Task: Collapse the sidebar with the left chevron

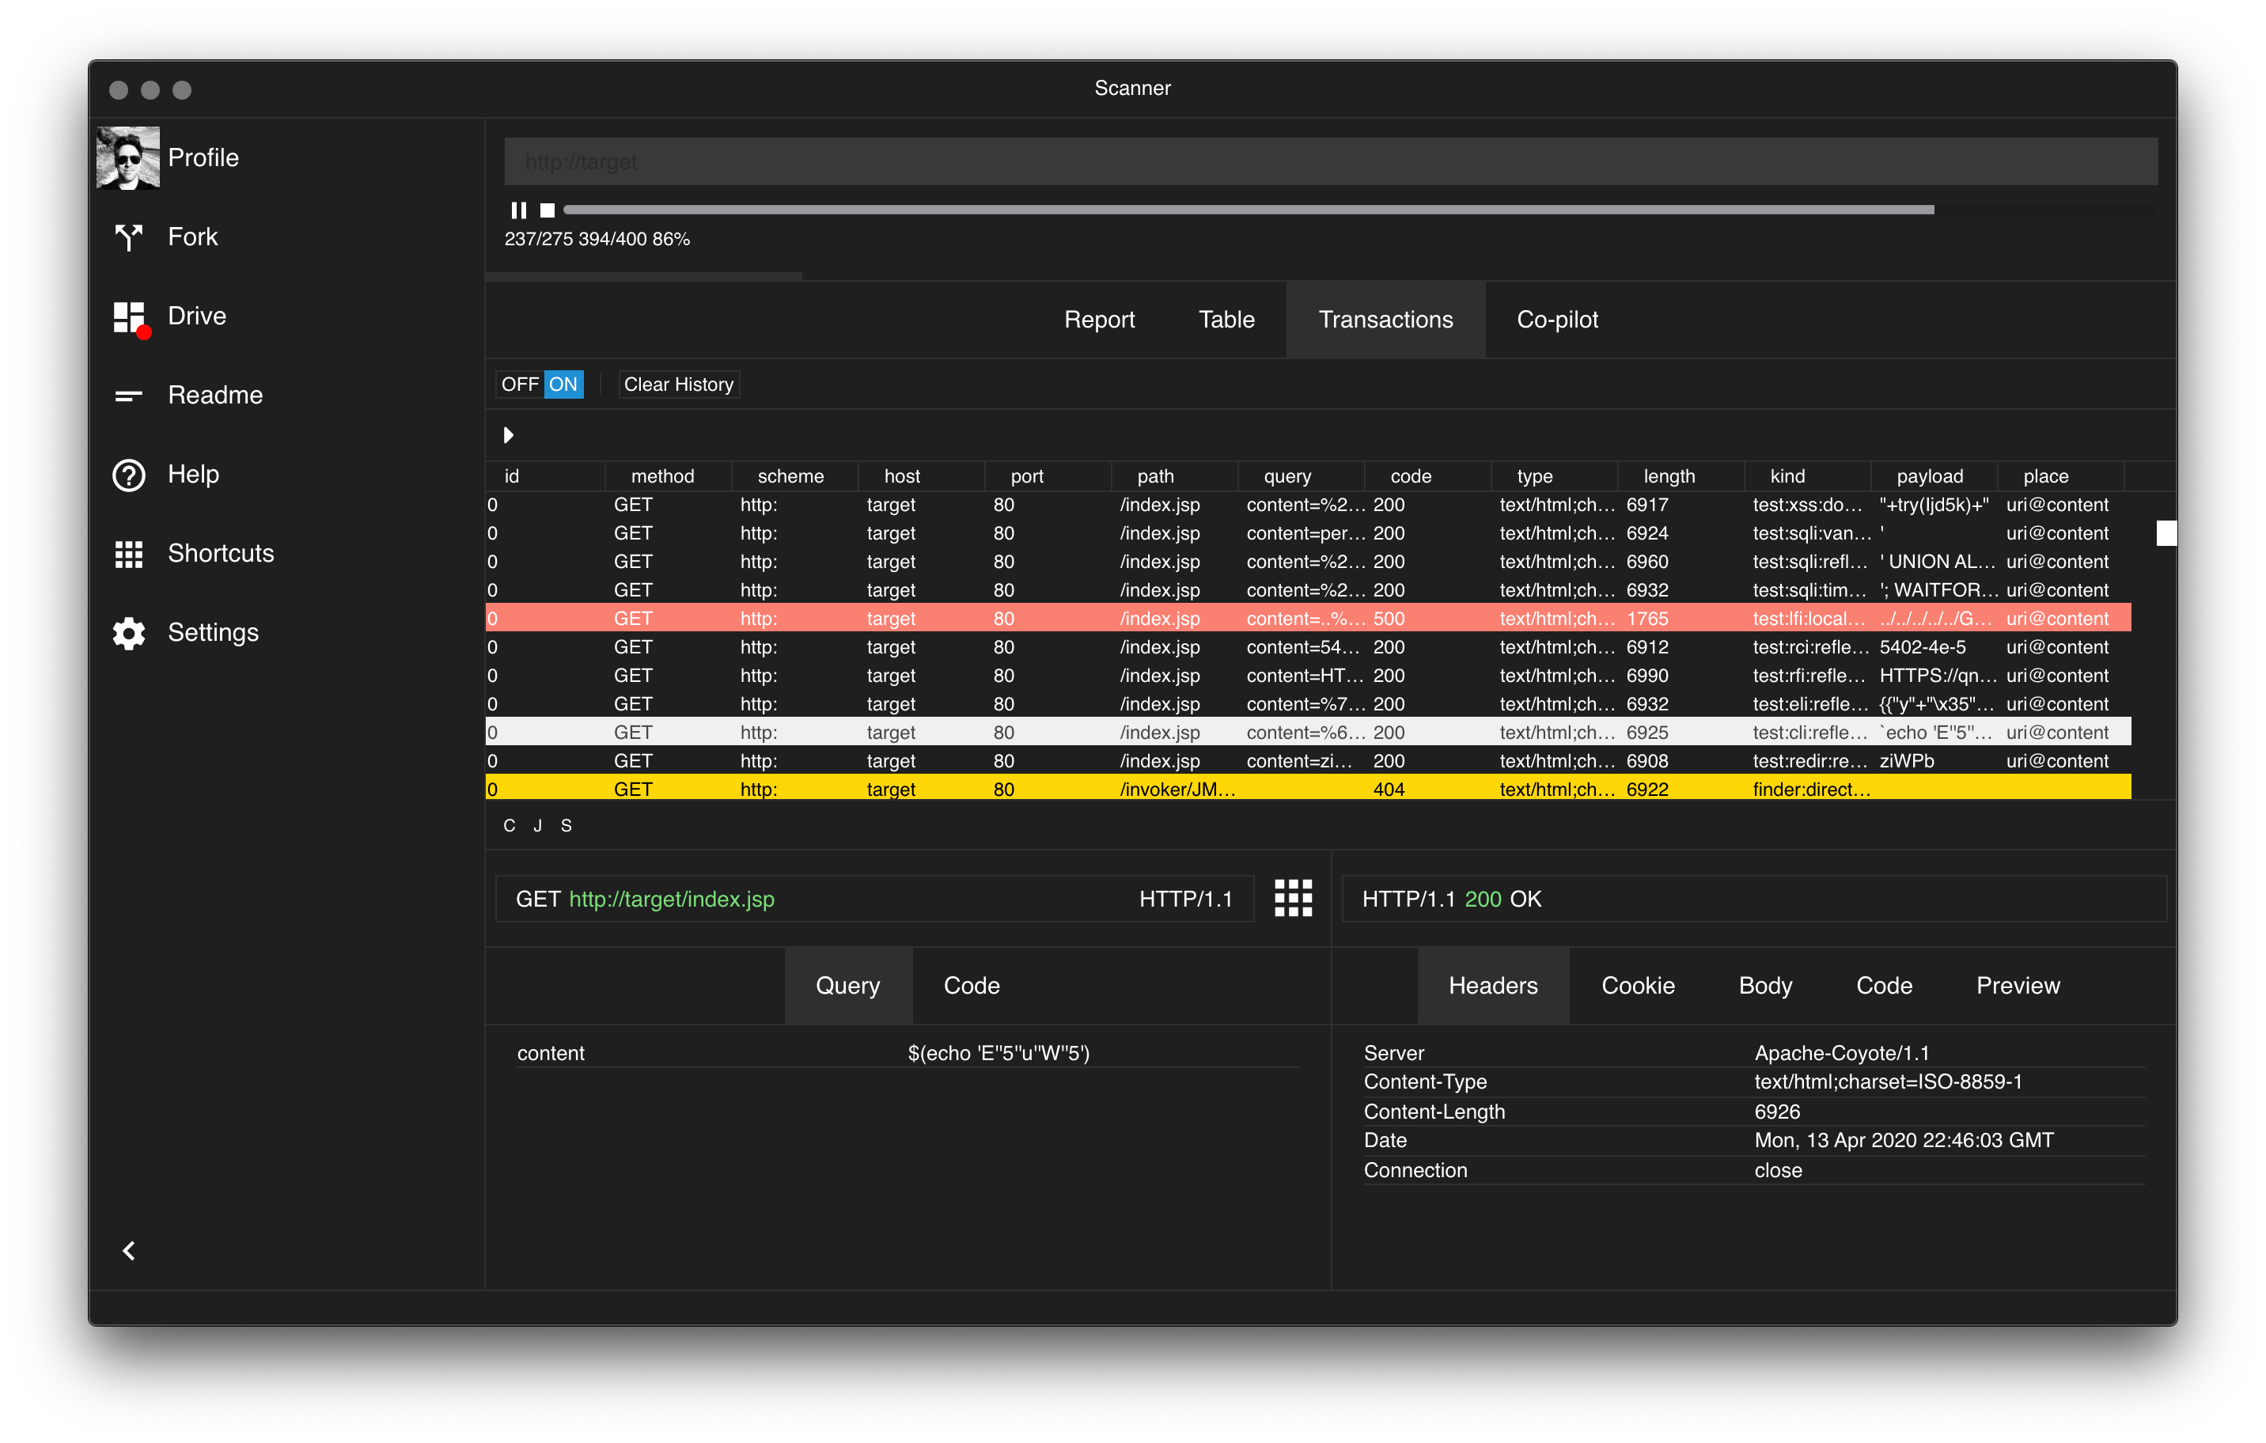Action: 129,1250
